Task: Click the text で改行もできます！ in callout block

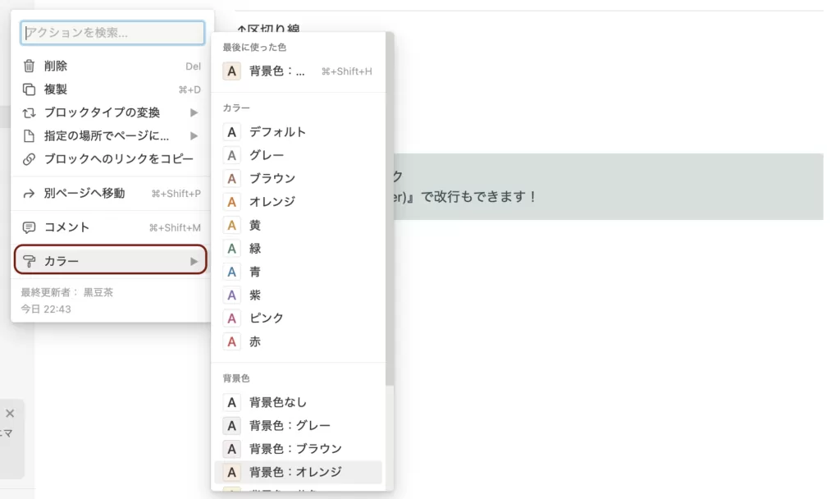Action: [x=478, y=197]
